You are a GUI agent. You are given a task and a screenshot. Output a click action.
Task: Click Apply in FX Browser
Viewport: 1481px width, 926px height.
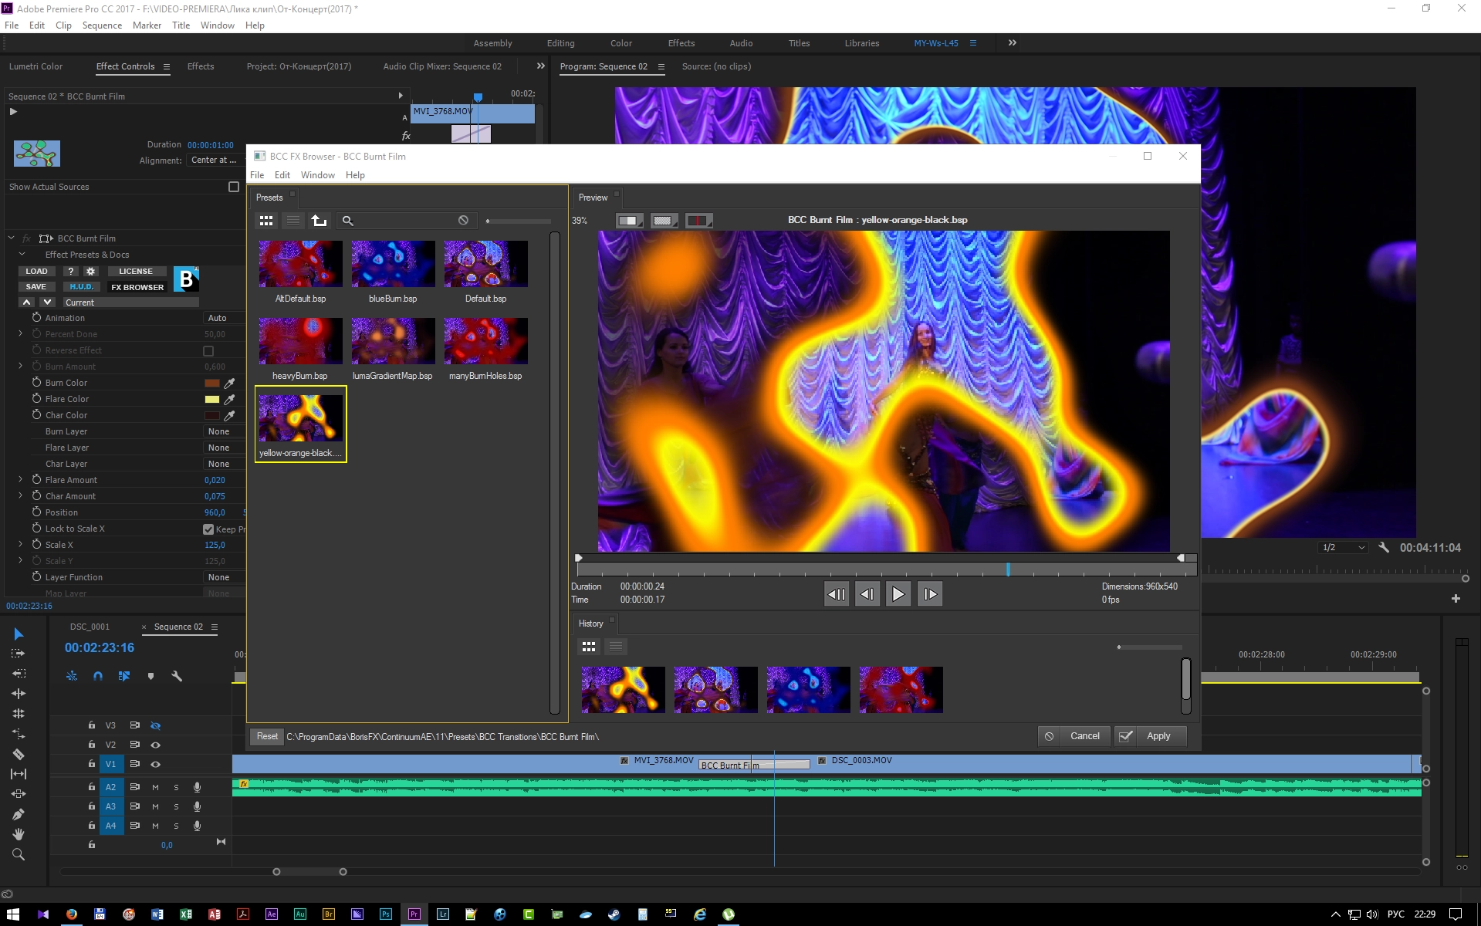[1151, 736]
